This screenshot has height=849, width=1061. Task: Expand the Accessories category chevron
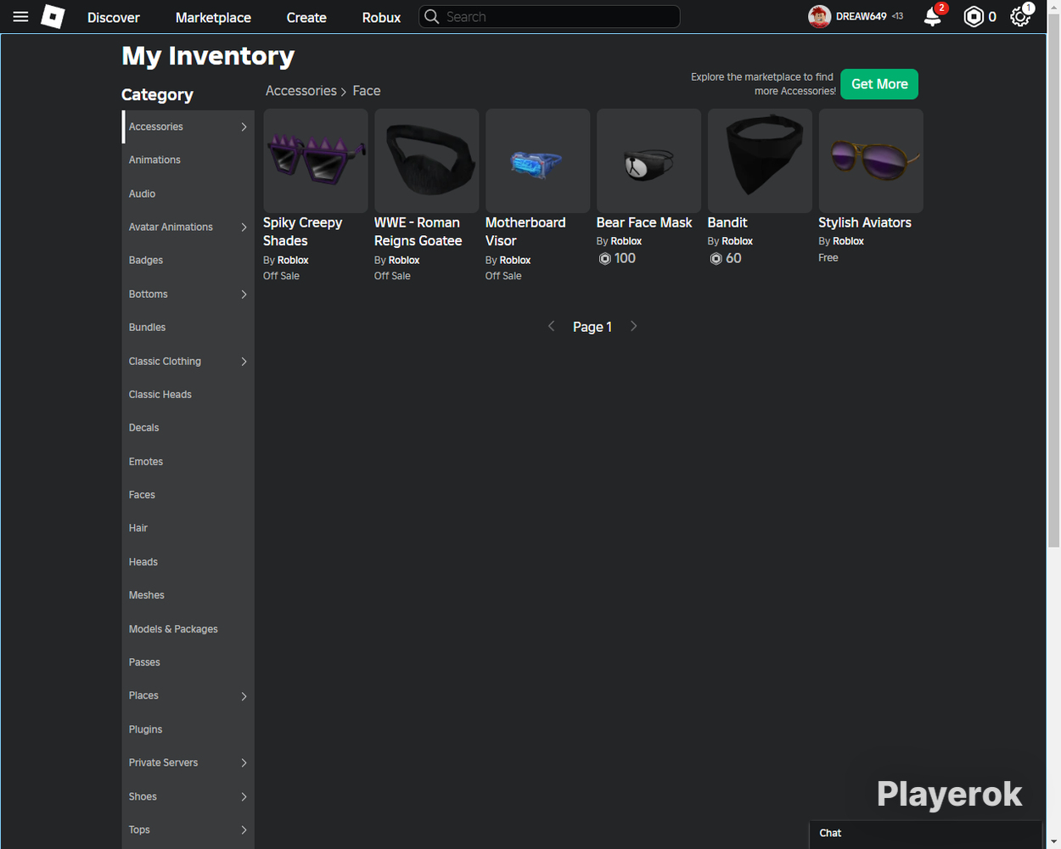tap(244, 127)
